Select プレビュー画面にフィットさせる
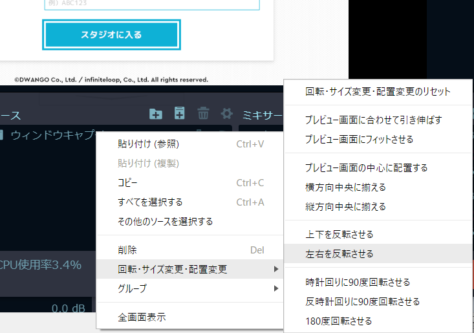 378,139
